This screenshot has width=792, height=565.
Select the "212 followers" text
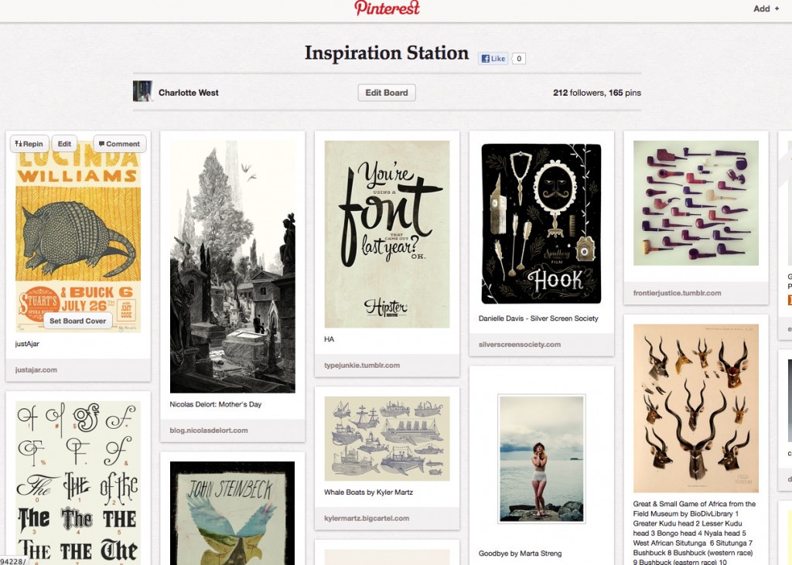click(579, 93)
